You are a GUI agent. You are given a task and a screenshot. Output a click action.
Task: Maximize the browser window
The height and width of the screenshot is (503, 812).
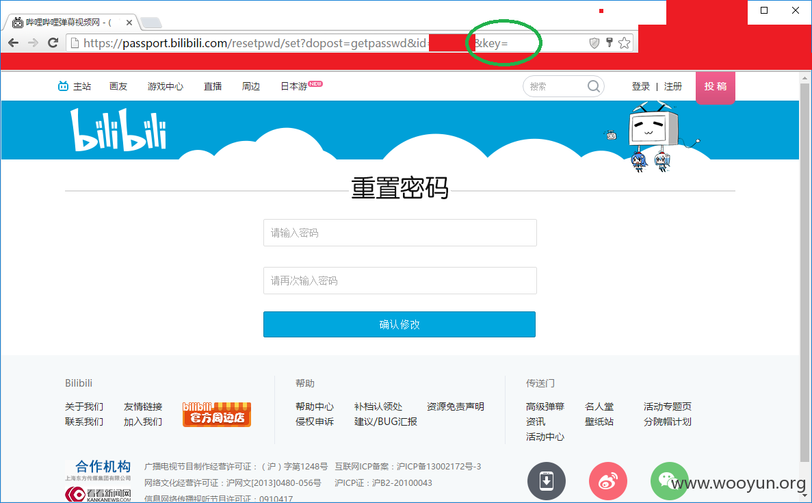point(764,10)
